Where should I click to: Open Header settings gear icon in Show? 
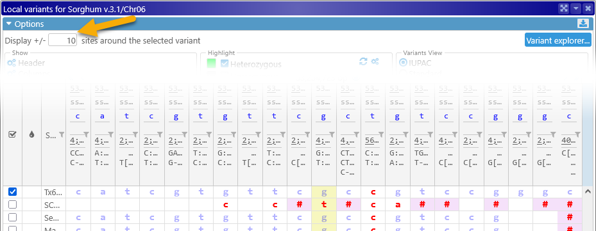click(x=12, y=63)
